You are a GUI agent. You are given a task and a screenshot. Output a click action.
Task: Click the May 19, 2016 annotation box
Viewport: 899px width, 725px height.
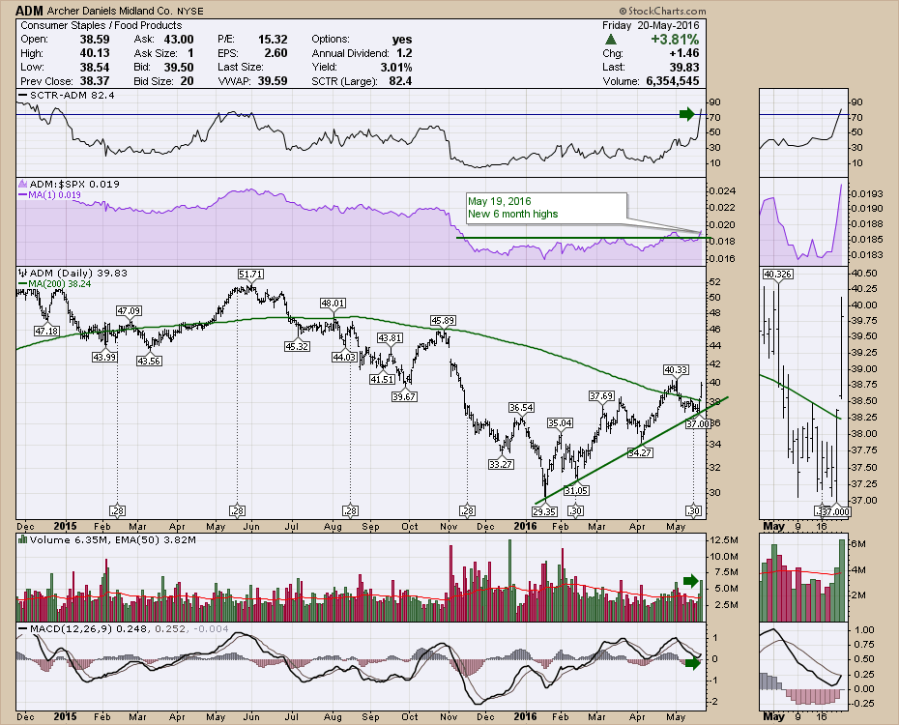click(x=545, y=208)
